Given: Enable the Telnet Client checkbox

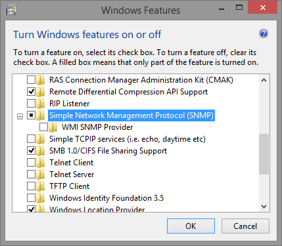Looking at the screenshot, I should click(31, 163).
